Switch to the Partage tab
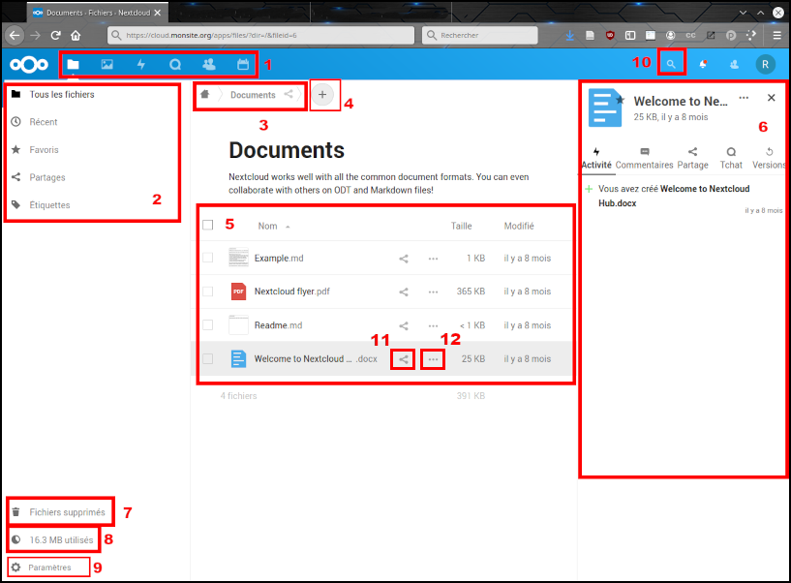 click(692, 158)
